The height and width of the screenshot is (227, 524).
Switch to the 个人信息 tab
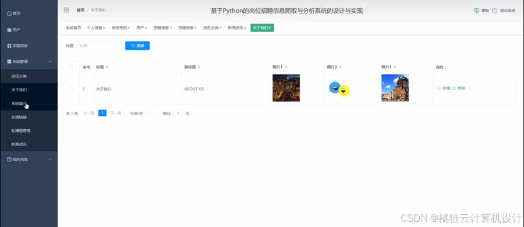tap(94, 28)
